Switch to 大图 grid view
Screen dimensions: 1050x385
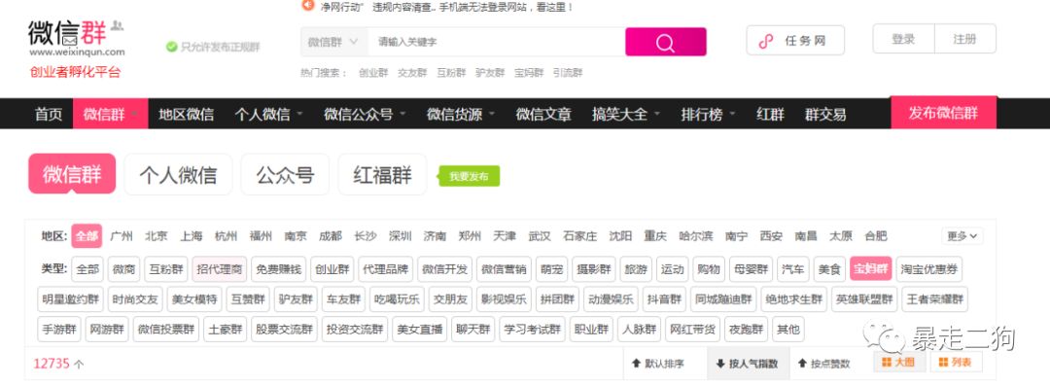[x=898, y=363]
